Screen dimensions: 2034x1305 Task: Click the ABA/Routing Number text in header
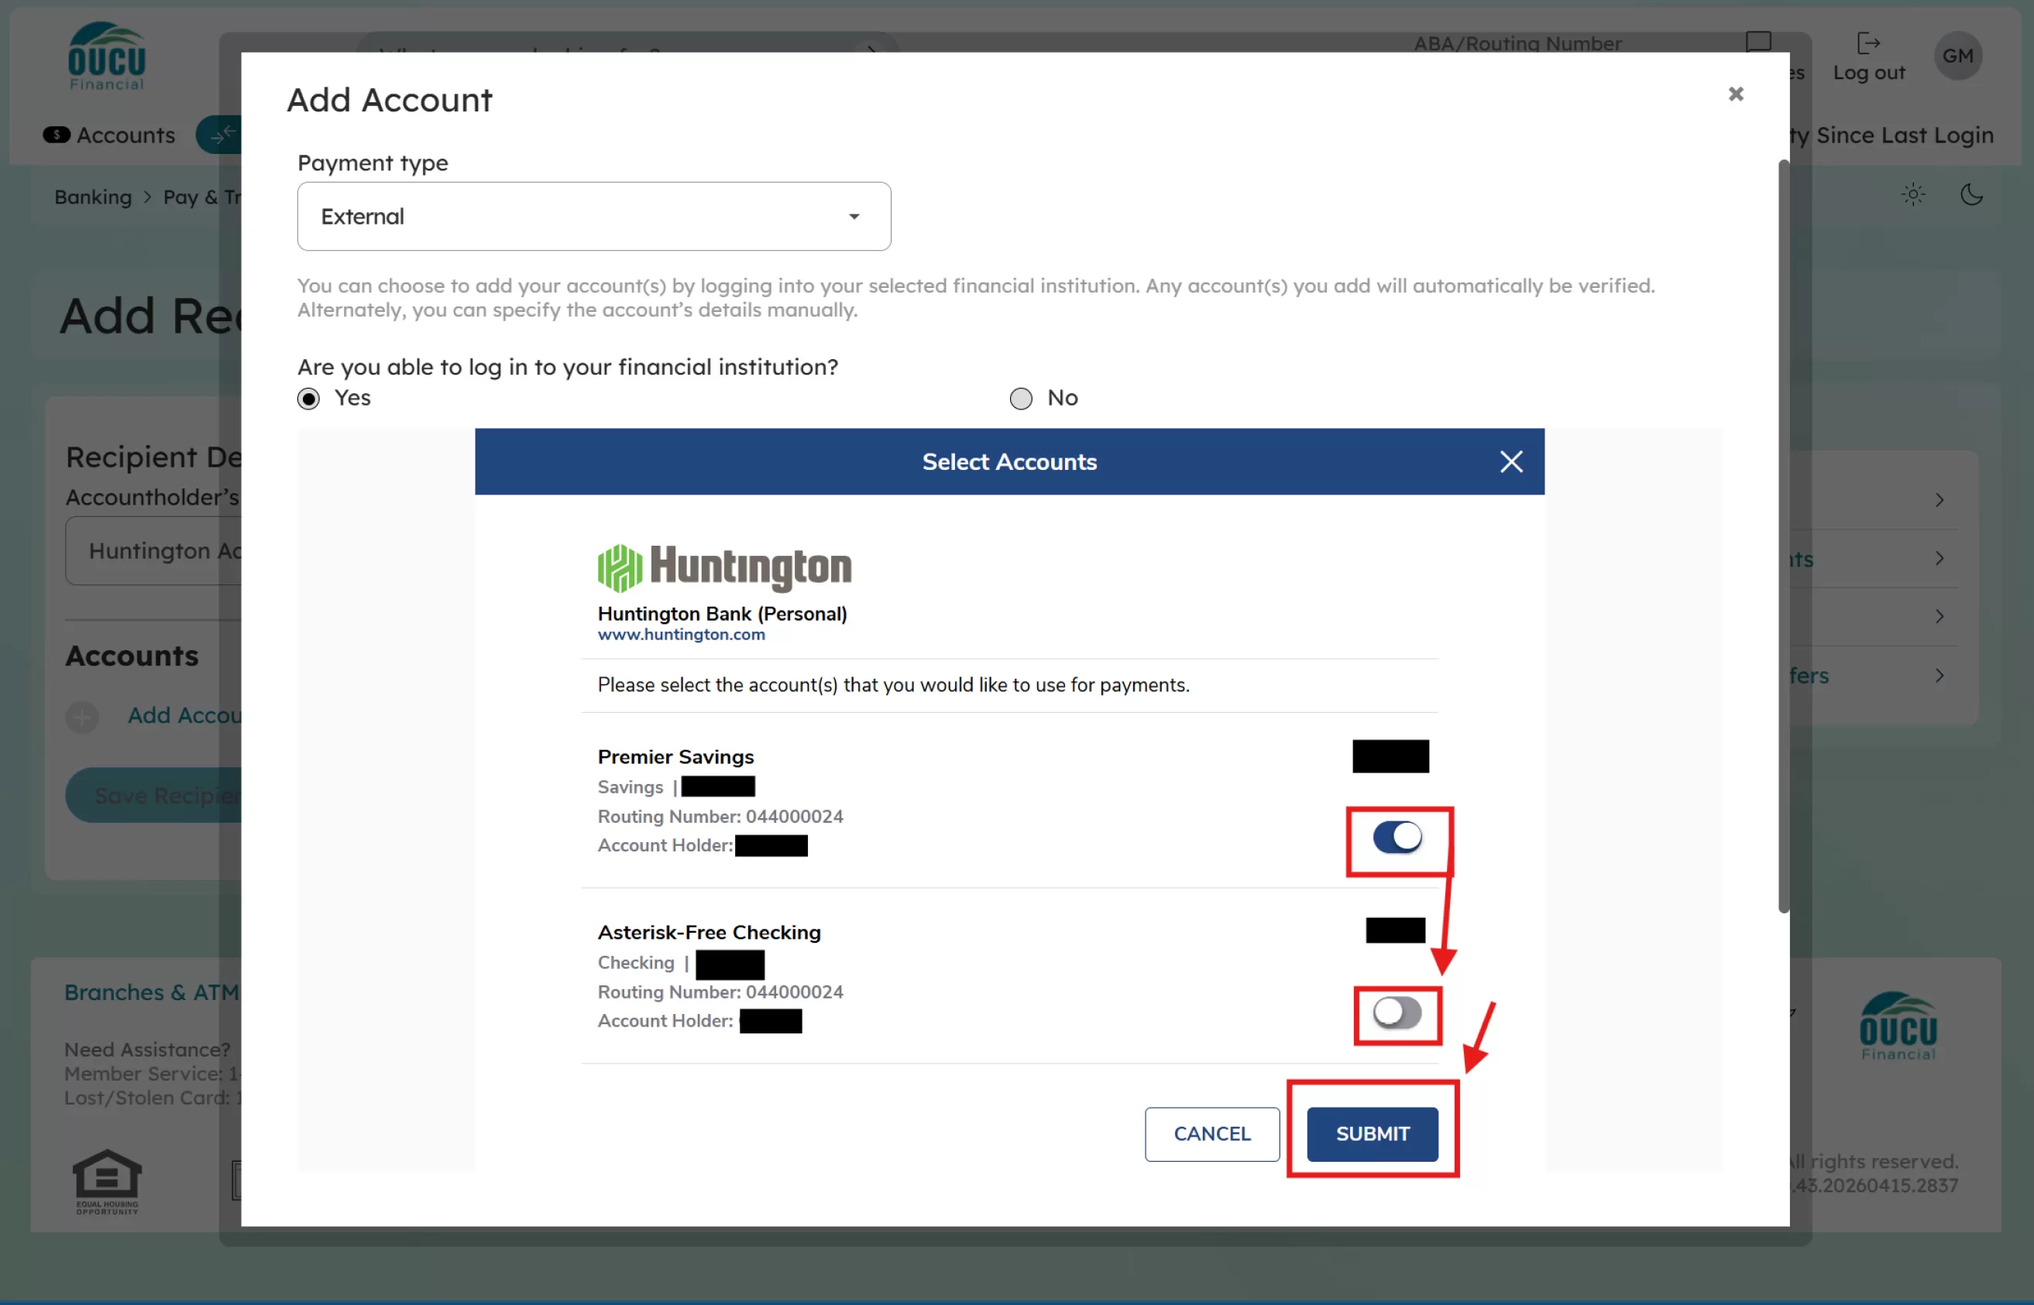pos(1517,43)
